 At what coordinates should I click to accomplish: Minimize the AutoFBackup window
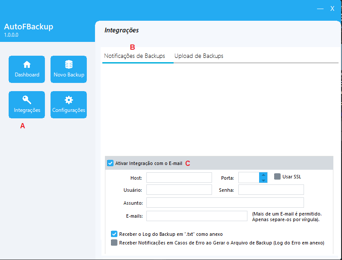320,9
